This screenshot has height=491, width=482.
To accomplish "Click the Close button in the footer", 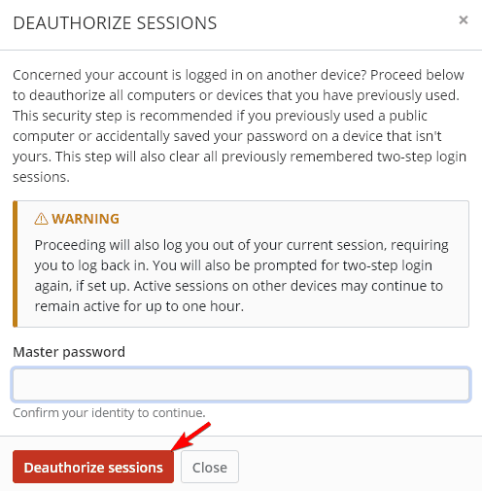I will (x=210, y=467).
